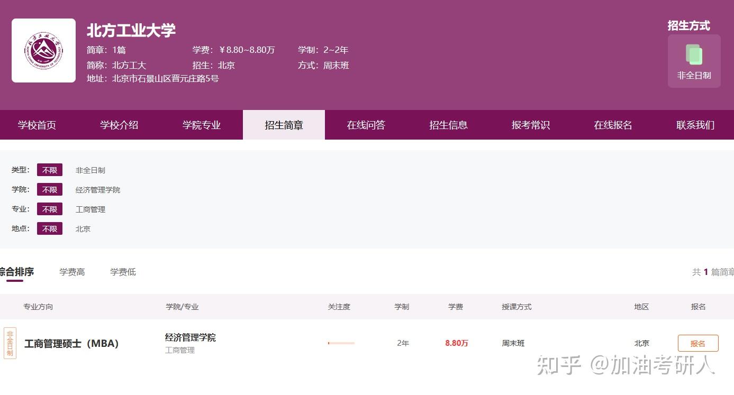Go to the 在线问答 tab
This screenshot has height=395, width=734.
point(366,125)
